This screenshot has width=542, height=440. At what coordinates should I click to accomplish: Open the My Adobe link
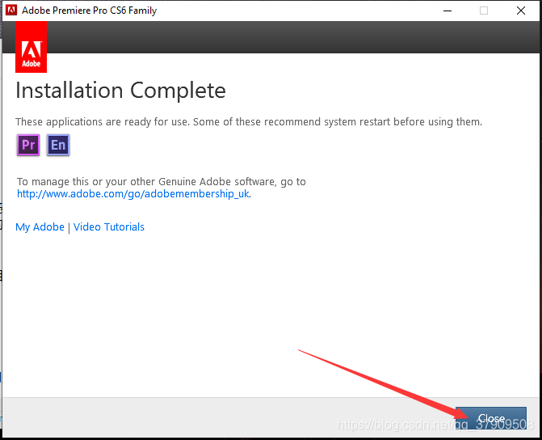coord(40,227)
